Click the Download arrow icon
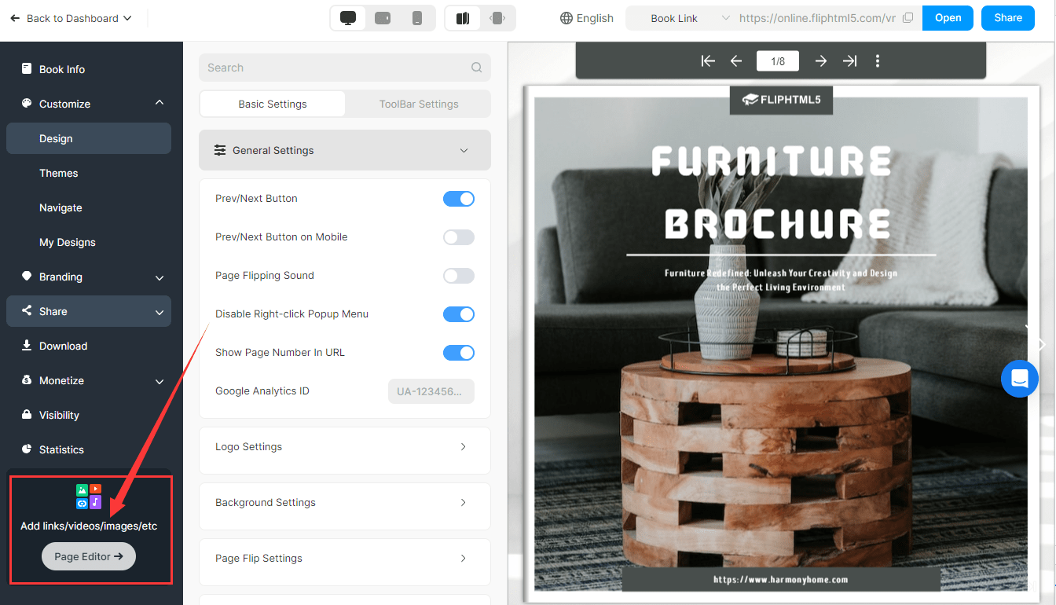 [27, 346]
